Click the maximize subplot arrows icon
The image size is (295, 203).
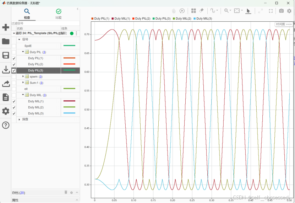point(260,11)
